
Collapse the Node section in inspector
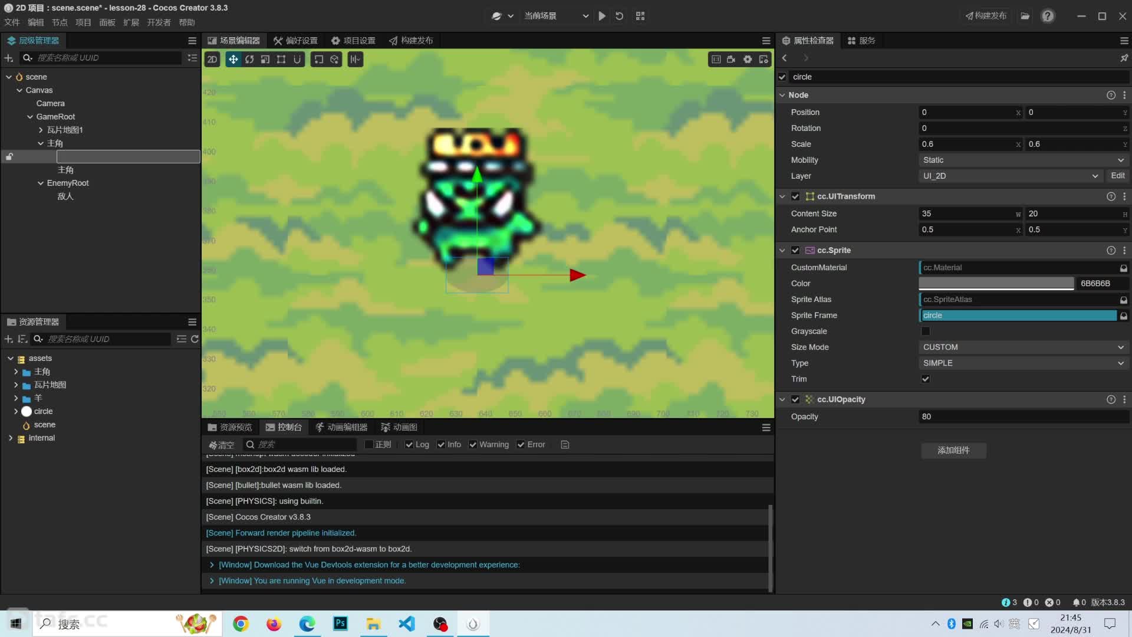point(782,95)
